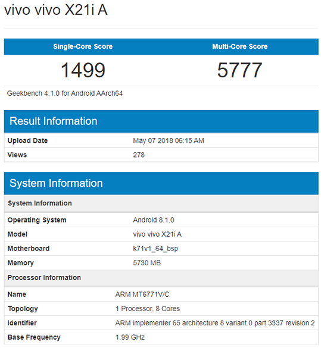Select the value '1 Processor, 8 Cores'

[148, 309]
